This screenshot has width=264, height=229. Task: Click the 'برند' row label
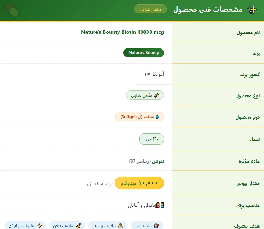point(256,53)
